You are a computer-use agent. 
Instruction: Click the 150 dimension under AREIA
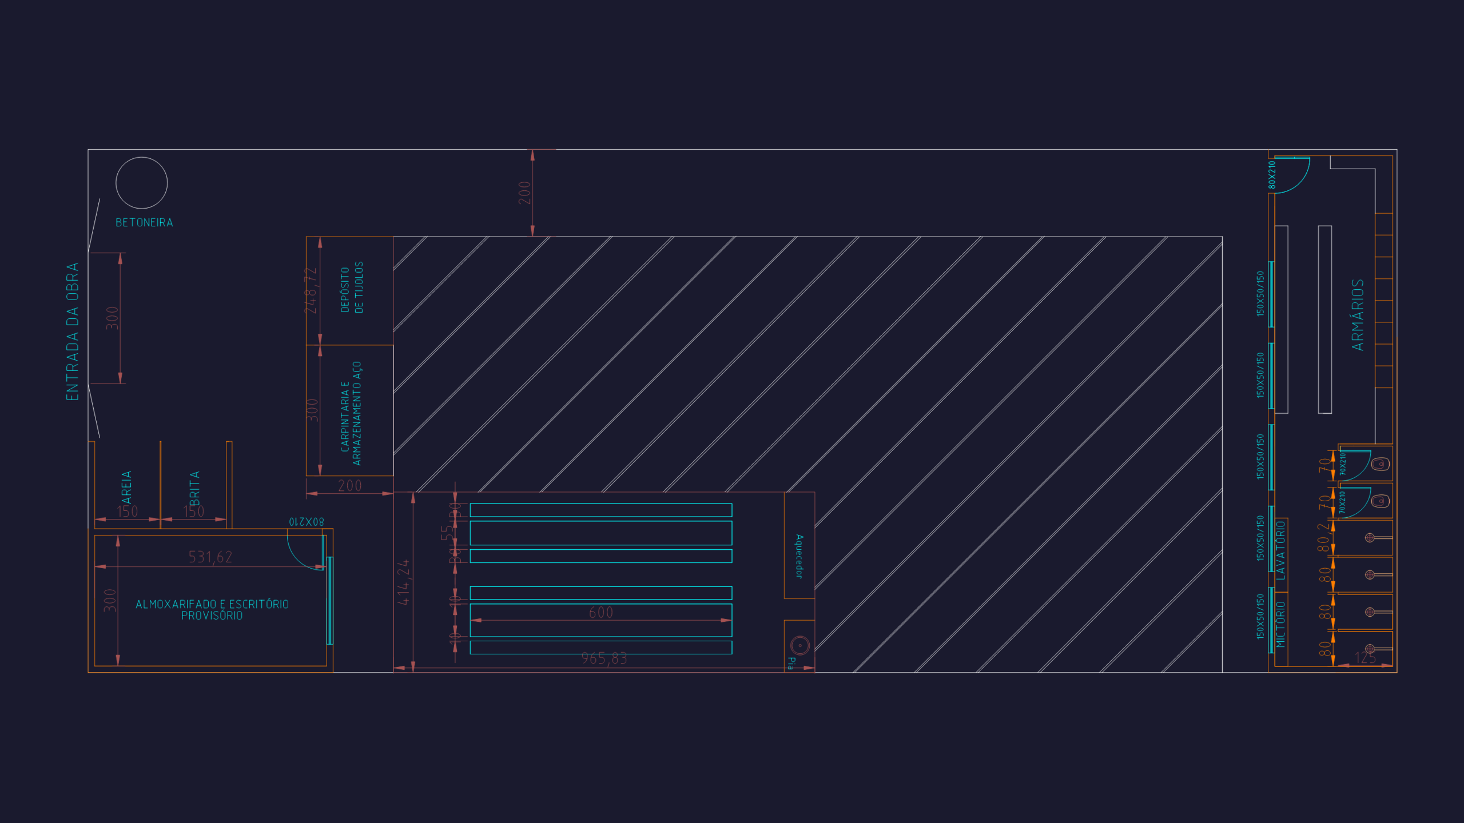coord(128,512)
